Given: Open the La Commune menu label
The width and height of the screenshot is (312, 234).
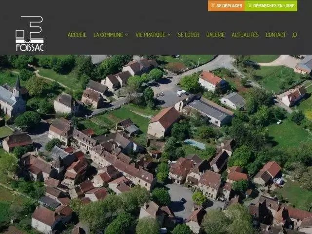Looking at the screenshot, I should point(108,35).
